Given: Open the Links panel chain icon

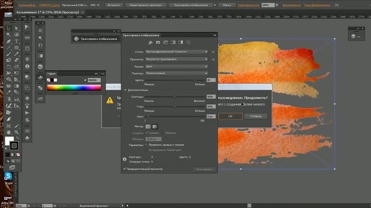Looking at the screenshot, I should pos(27,38).
